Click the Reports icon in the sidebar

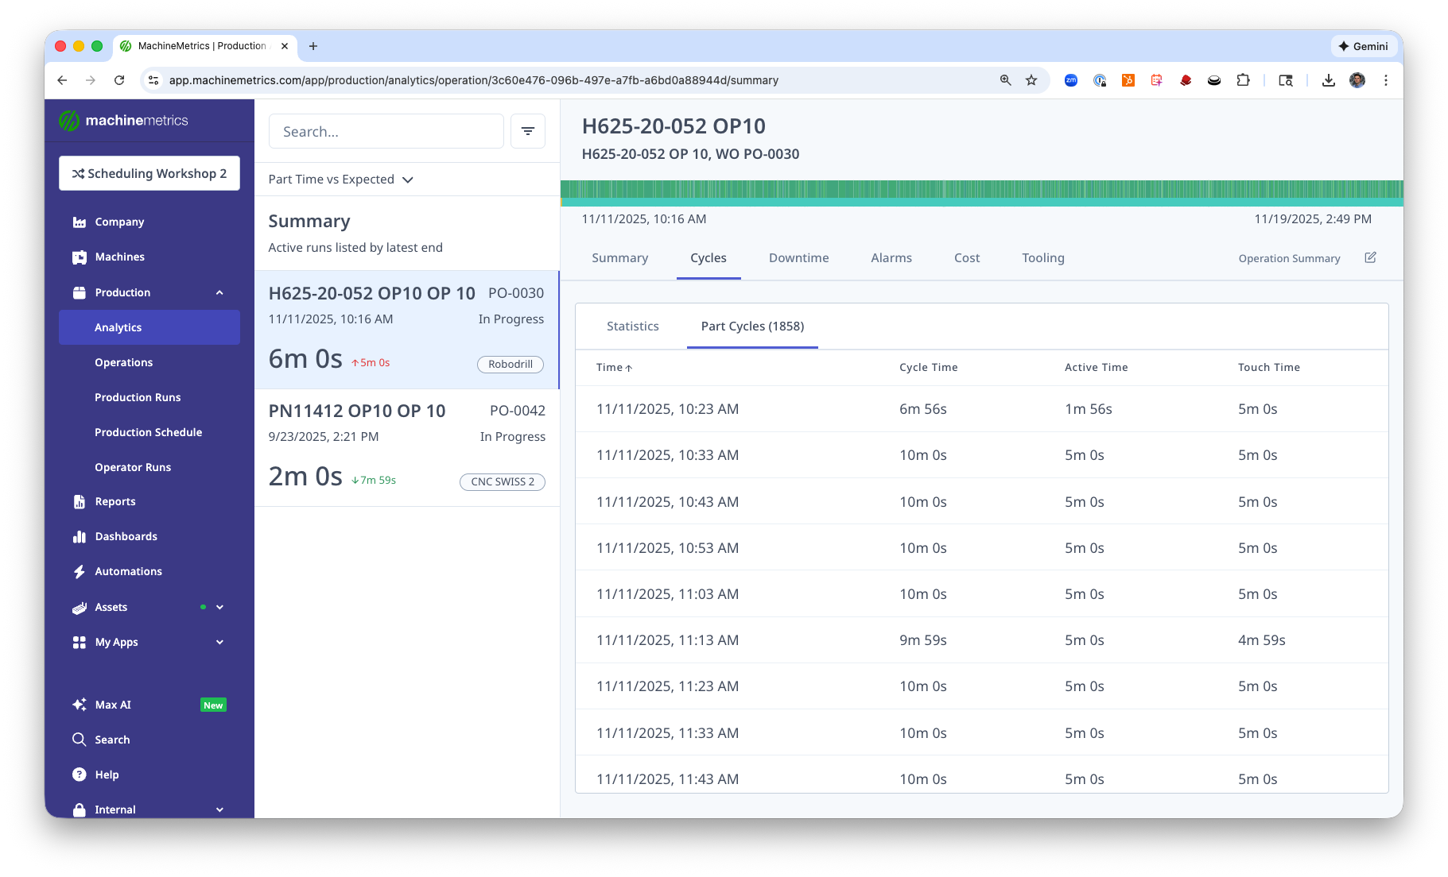point(80,502)
